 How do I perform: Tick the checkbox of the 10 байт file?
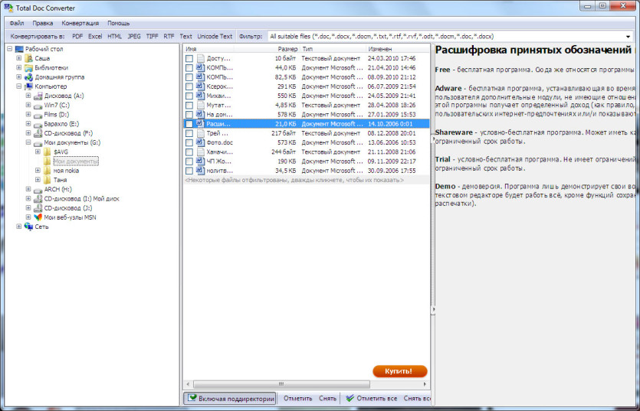pyautogui.click(x=189, y=59)
